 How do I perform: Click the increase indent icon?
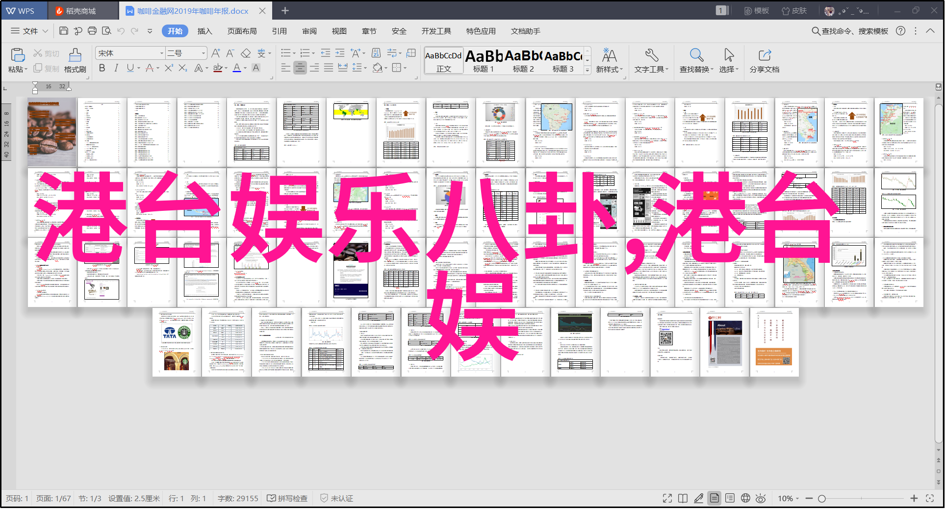pyautogui.click(x=340, y=53)
